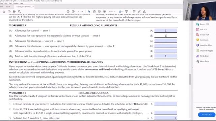Click 'REGULAR WITHHOLDING ALLOWANCES' heading
This screenshot has height=121, width=216.
(x=93, y=26)
